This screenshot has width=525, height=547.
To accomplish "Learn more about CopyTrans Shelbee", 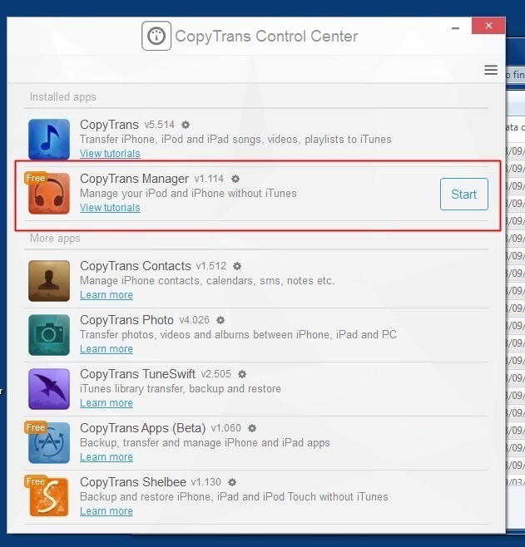I will 106,511.
